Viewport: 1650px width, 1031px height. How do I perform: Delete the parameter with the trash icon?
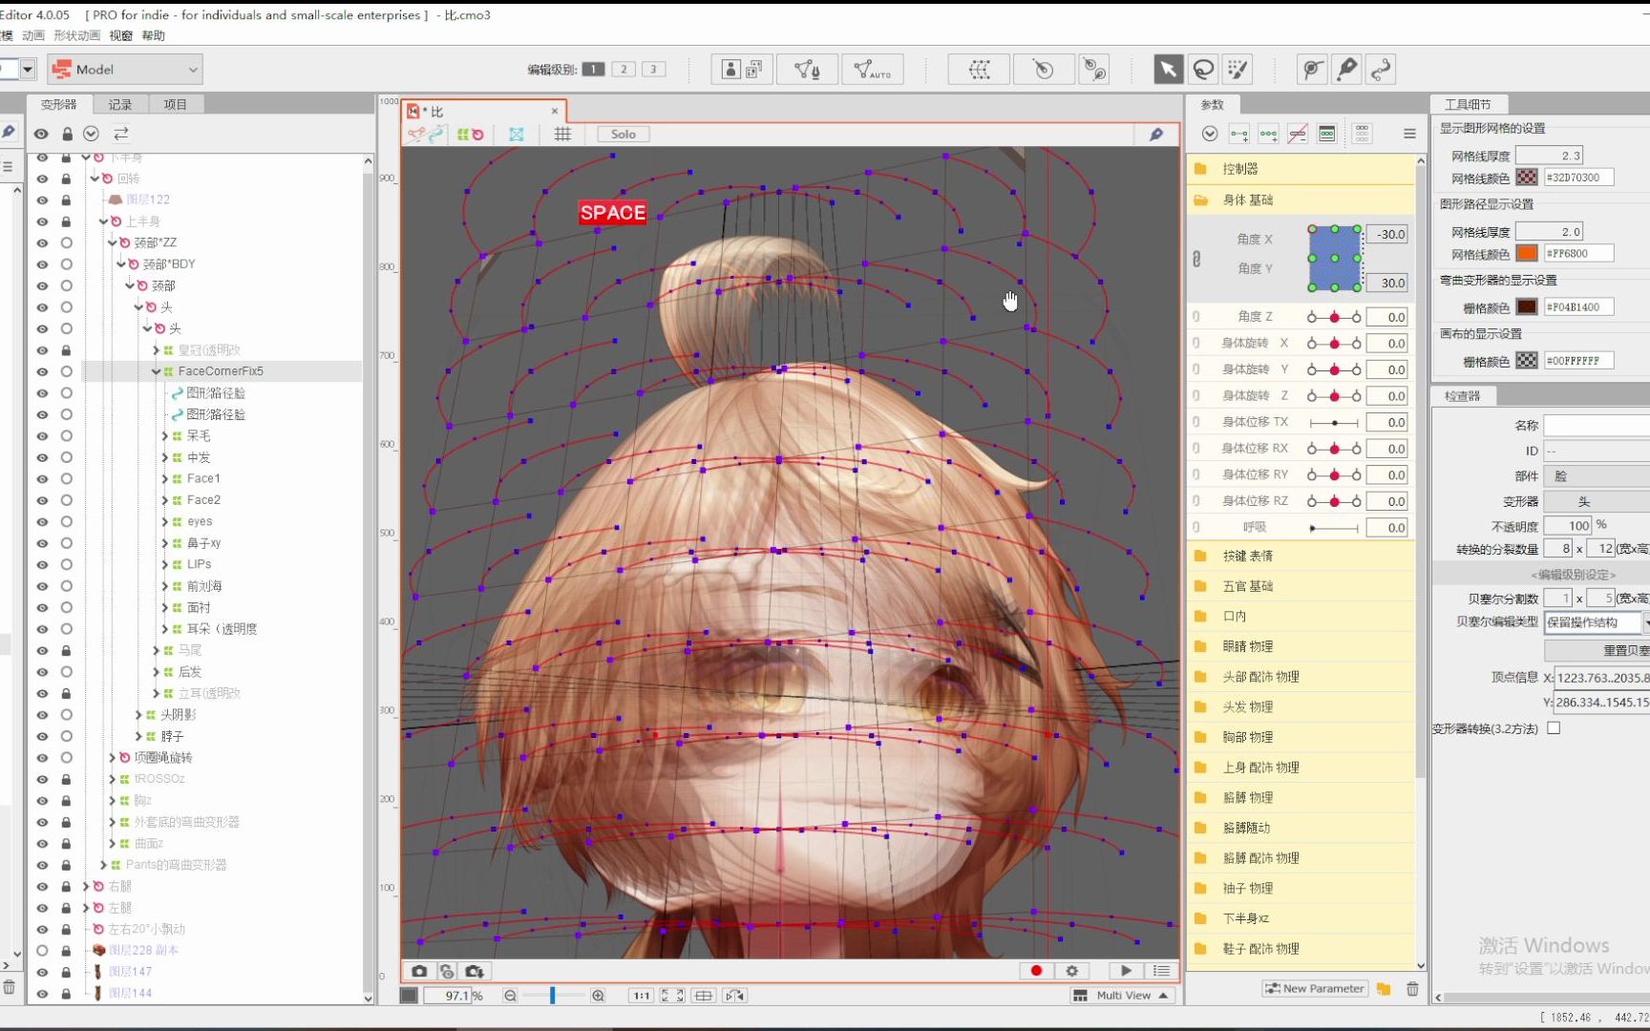pos(1412,989)
